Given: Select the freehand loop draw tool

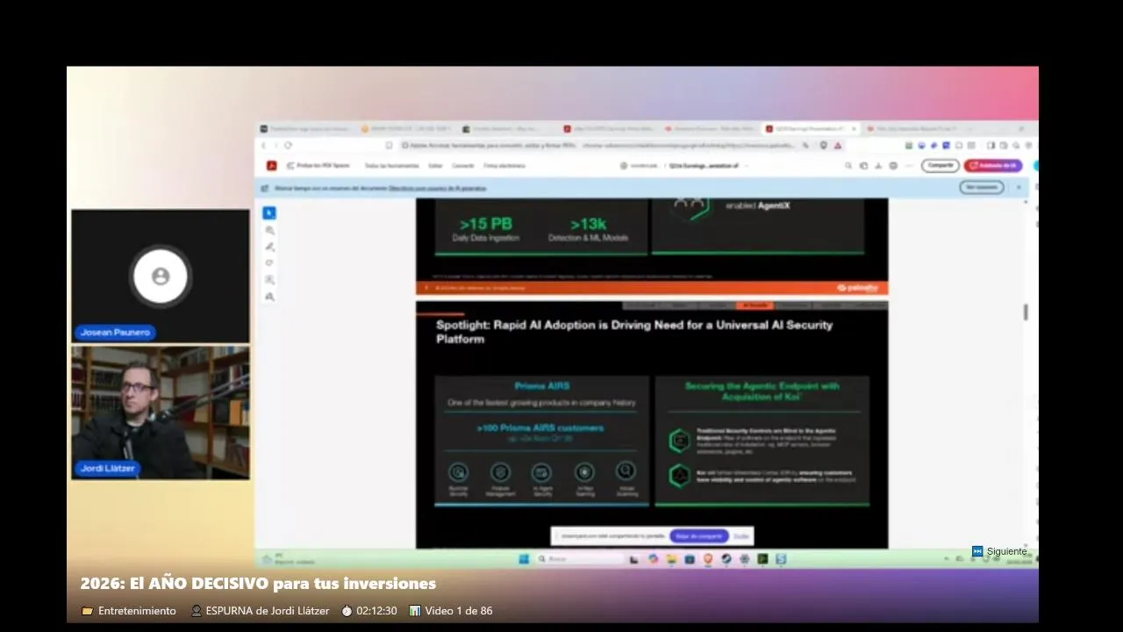Looking at the screenshot, I should [x=269, y=262].
